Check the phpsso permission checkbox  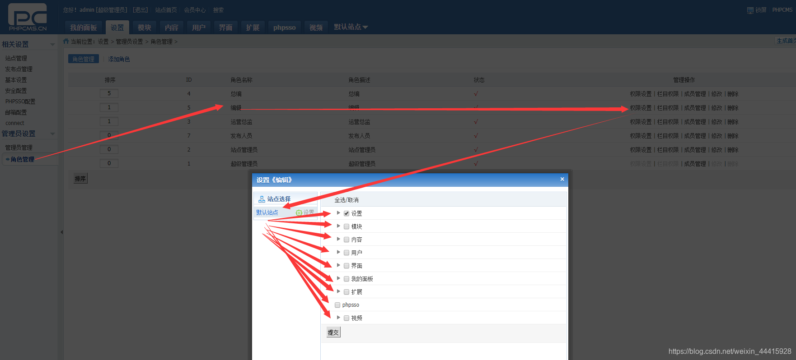337,305
